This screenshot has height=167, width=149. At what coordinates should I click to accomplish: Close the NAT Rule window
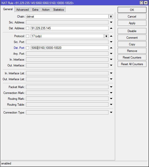[x=146, y=3]
